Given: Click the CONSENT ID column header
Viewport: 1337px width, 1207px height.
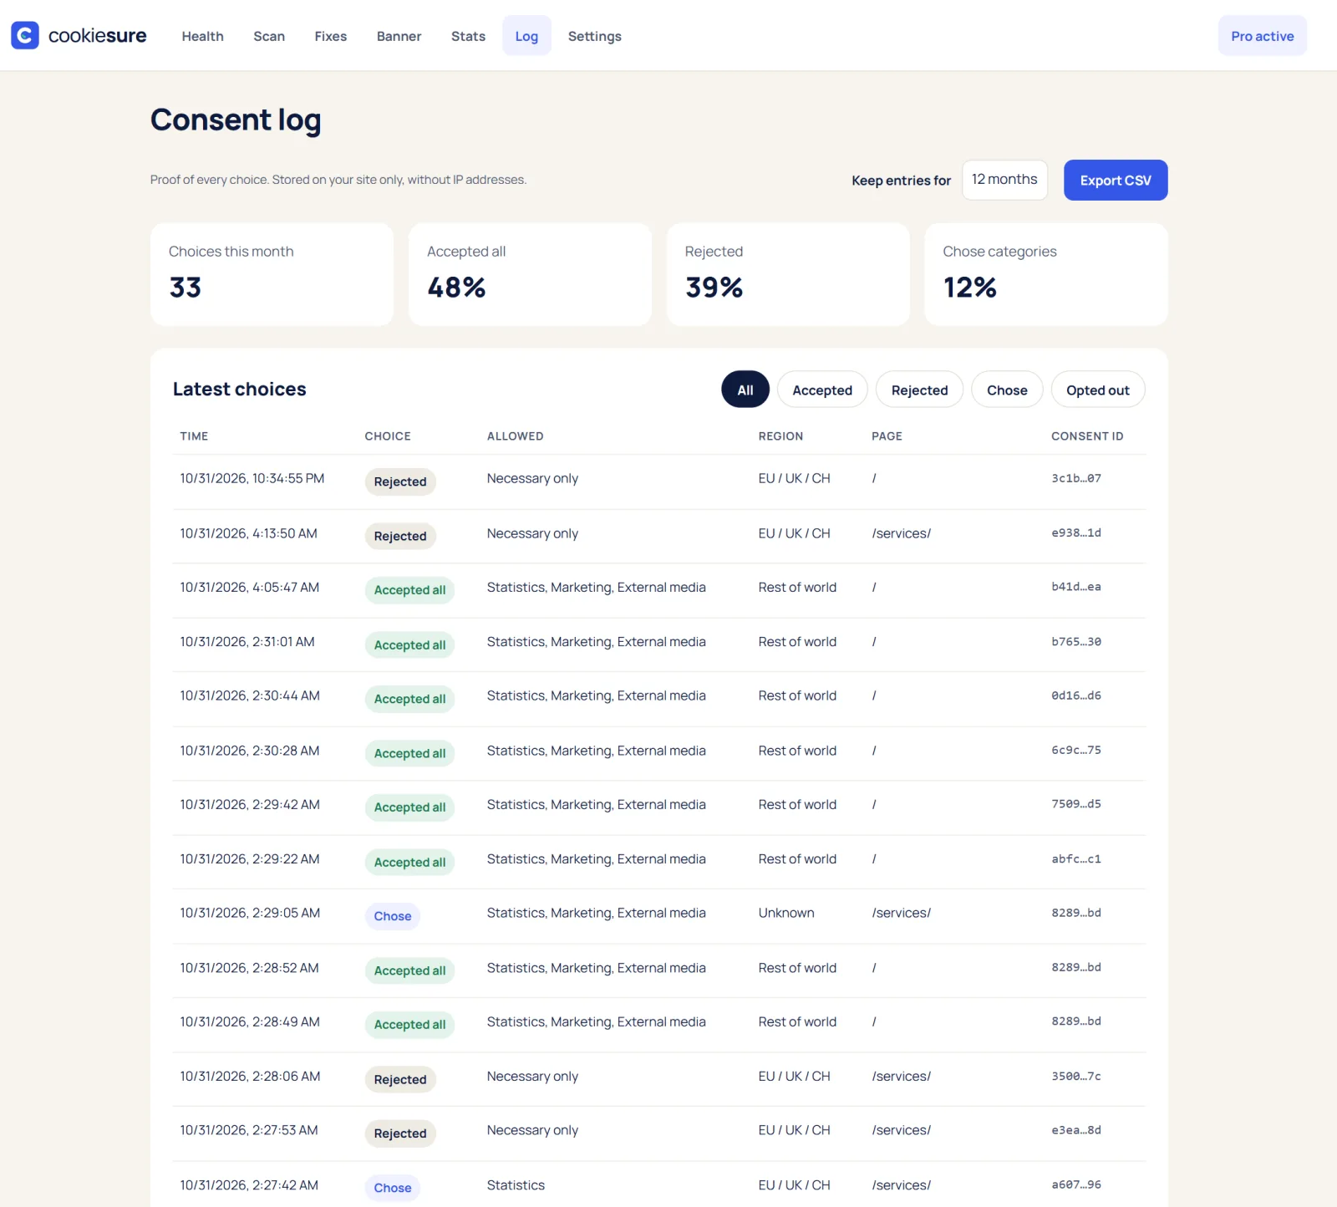Looking at the screenshot, I should point(1087,436).
